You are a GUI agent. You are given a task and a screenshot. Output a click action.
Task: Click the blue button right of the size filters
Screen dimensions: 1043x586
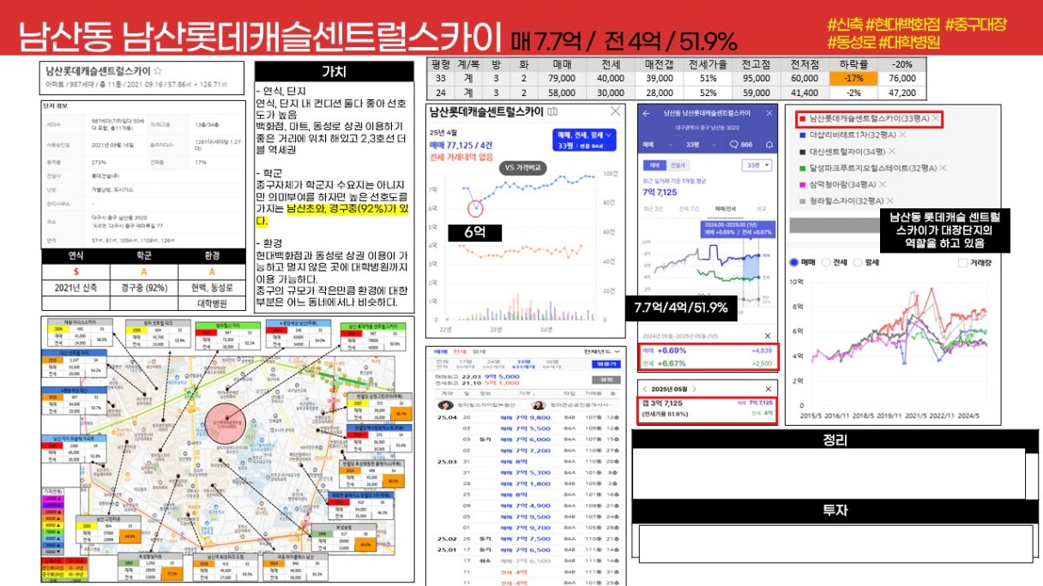click(x=608, y=364)
